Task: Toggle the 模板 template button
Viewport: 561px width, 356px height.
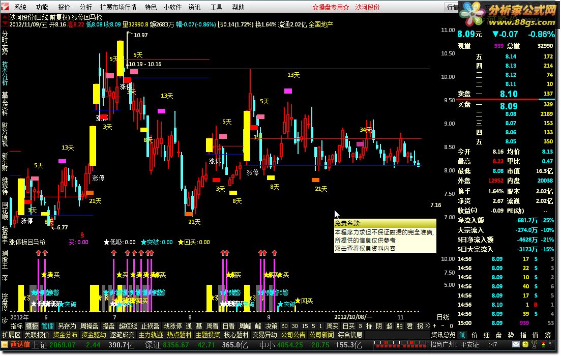Action: pyautogui.click(x=32, y=326)
